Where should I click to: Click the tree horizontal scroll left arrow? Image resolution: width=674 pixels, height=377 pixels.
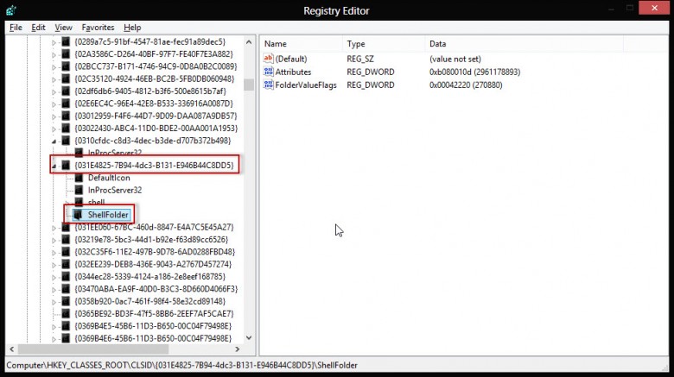(x=11, y=349)
